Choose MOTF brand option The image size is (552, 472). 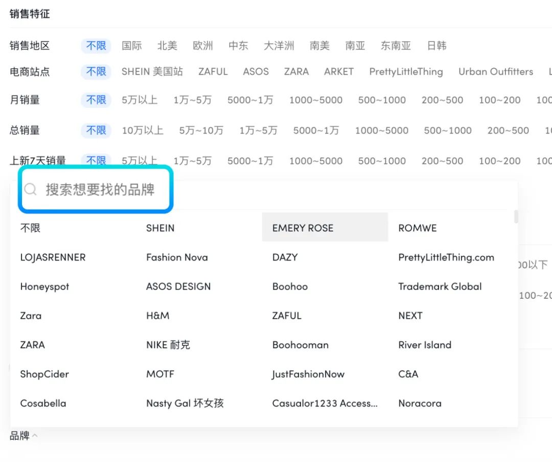tap(160, 374)
